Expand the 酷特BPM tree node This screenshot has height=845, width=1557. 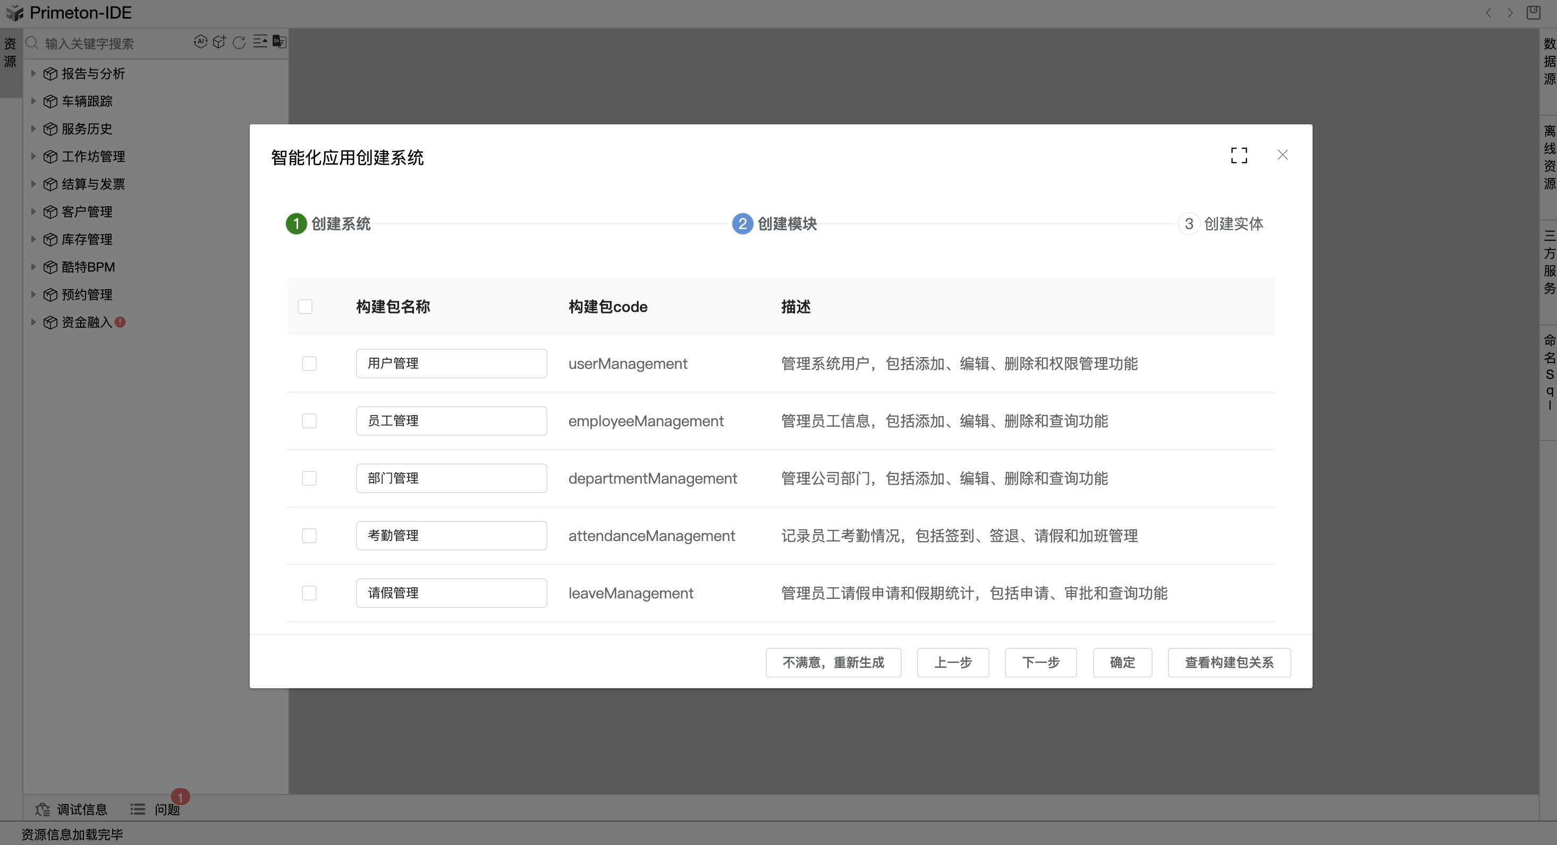click(x=34, y=267)
